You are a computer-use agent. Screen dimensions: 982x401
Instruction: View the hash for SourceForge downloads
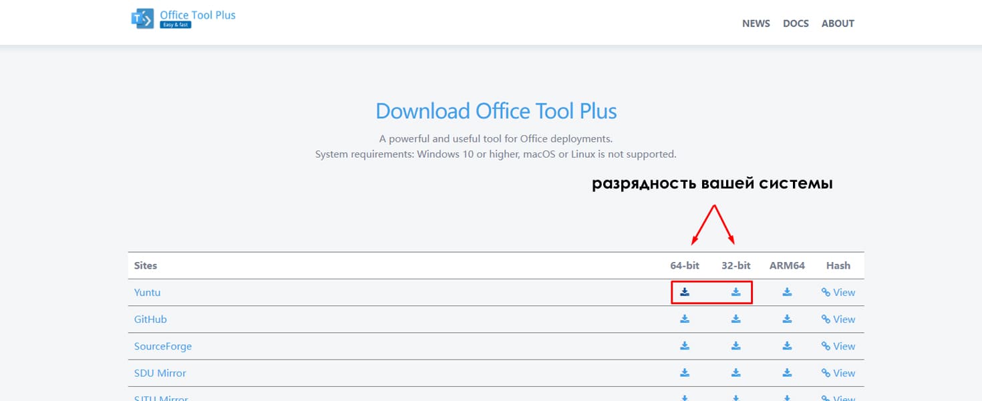(x=838, y=346)
